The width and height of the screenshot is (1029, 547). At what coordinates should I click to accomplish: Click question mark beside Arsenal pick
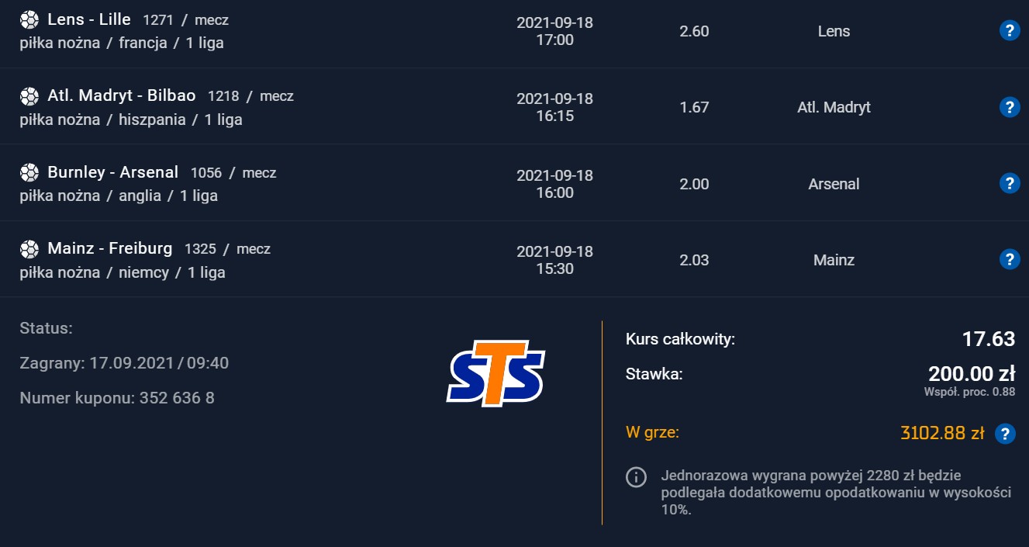pos(1009,183)
